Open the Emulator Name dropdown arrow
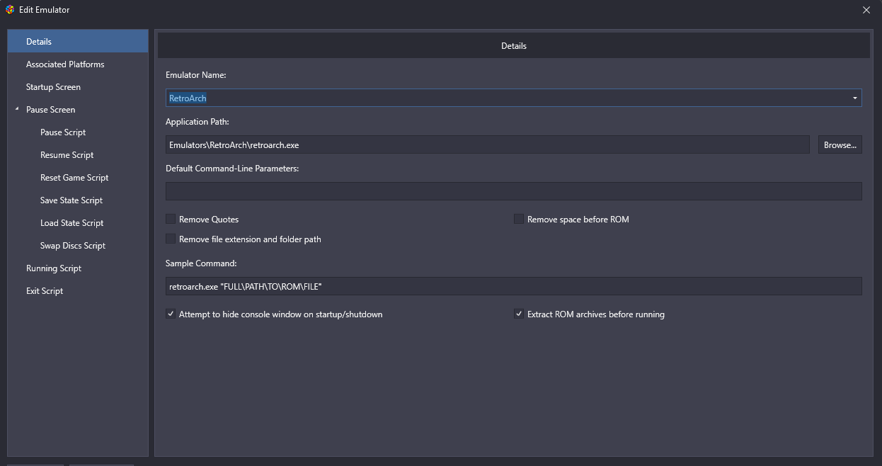 pyautogui.click(x=855, y=98)
